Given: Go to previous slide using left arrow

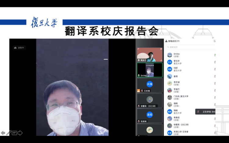Looking at the screenshot, I should pyautogui.click(x=3, y=133).
